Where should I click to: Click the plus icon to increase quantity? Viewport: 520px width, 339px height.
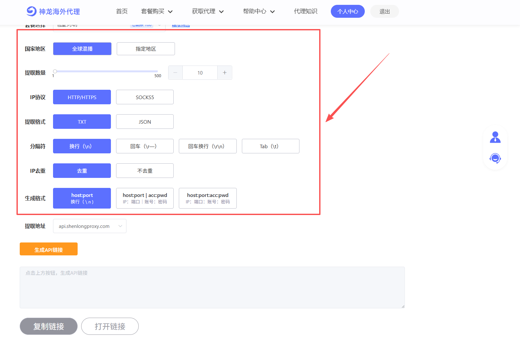click(225, 73)
